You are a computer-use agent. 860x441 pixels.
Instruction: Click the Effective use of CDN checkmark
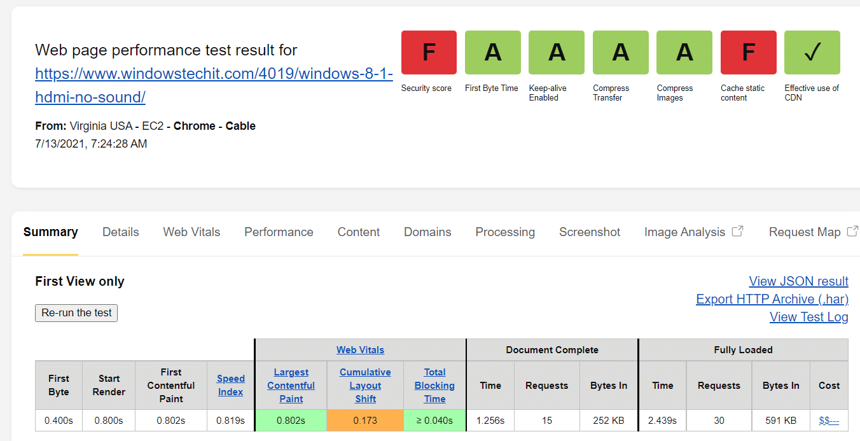click(812, 52)
